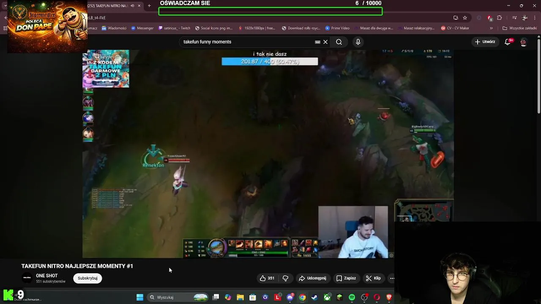Viewport: 541px width, 304px height.
Task: Open more video actions menu
Action: coord(391,278)
